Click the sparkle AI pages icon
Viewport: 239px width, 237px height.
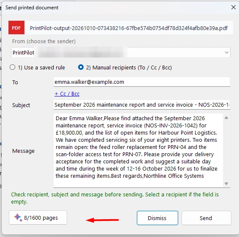click(18, 218)
